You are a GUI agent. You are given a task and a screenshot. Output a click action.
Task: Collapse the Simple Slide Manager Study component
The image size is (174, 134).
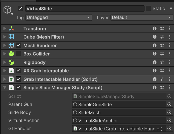click(5, 88)
